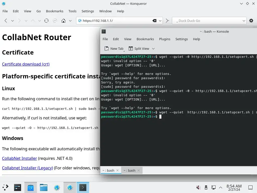Open the Konsole View menu
Viewport: 257px width, 193px height.
click(128, 39)
